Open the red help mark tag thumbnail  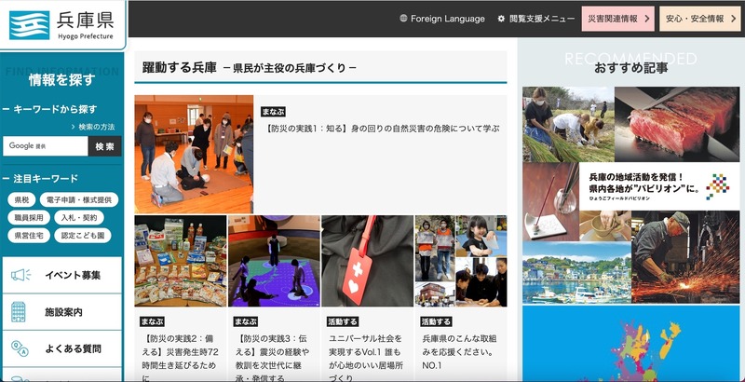click(367, 261)
